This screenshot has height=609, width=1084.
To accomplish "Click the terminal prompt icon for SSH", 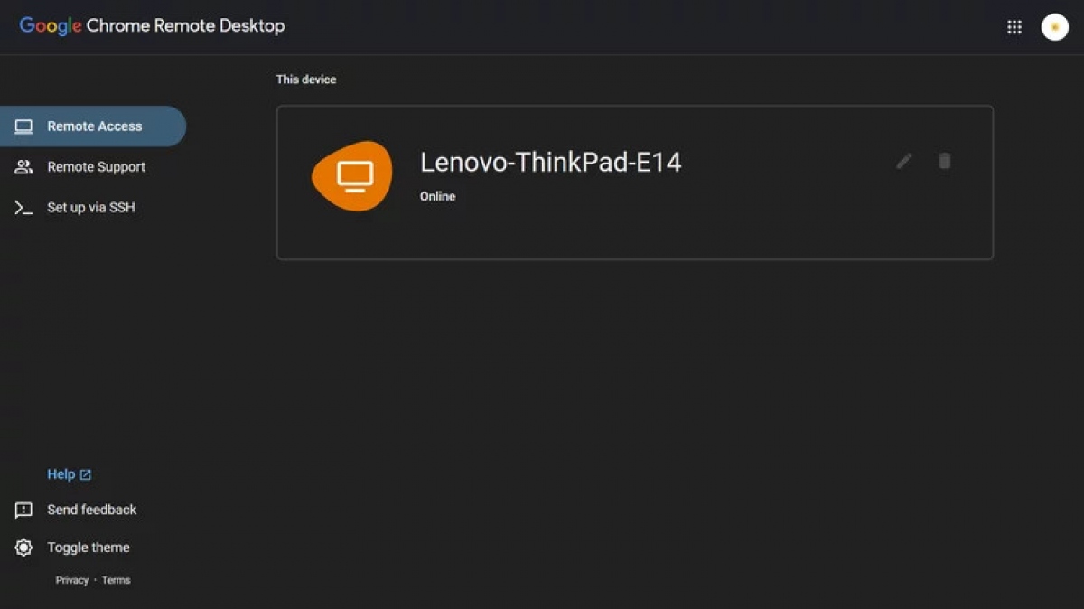I will coord(23,208).
